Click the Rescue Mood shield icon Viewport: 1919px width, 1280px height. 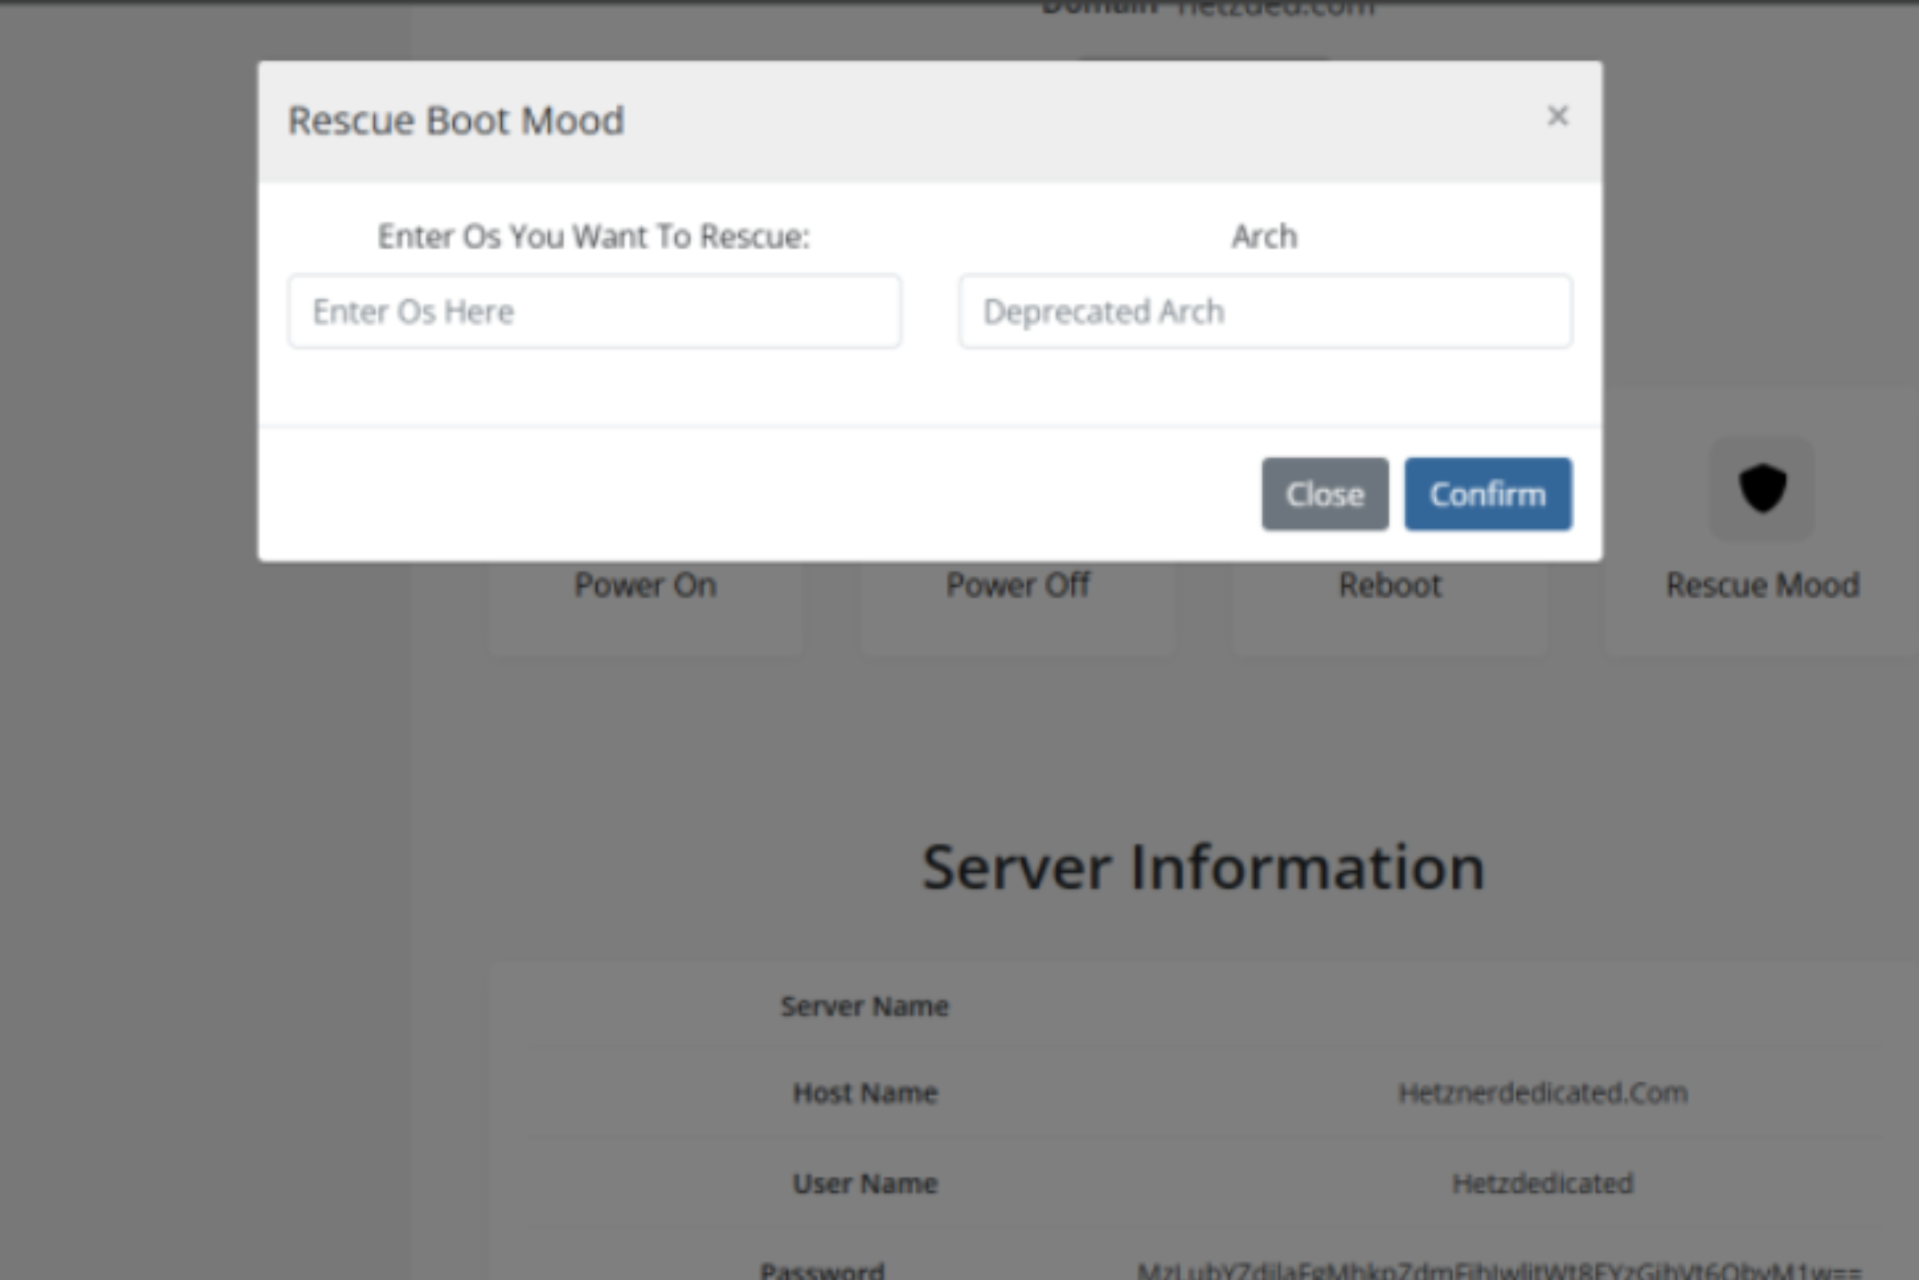(x=1762, y=489)
